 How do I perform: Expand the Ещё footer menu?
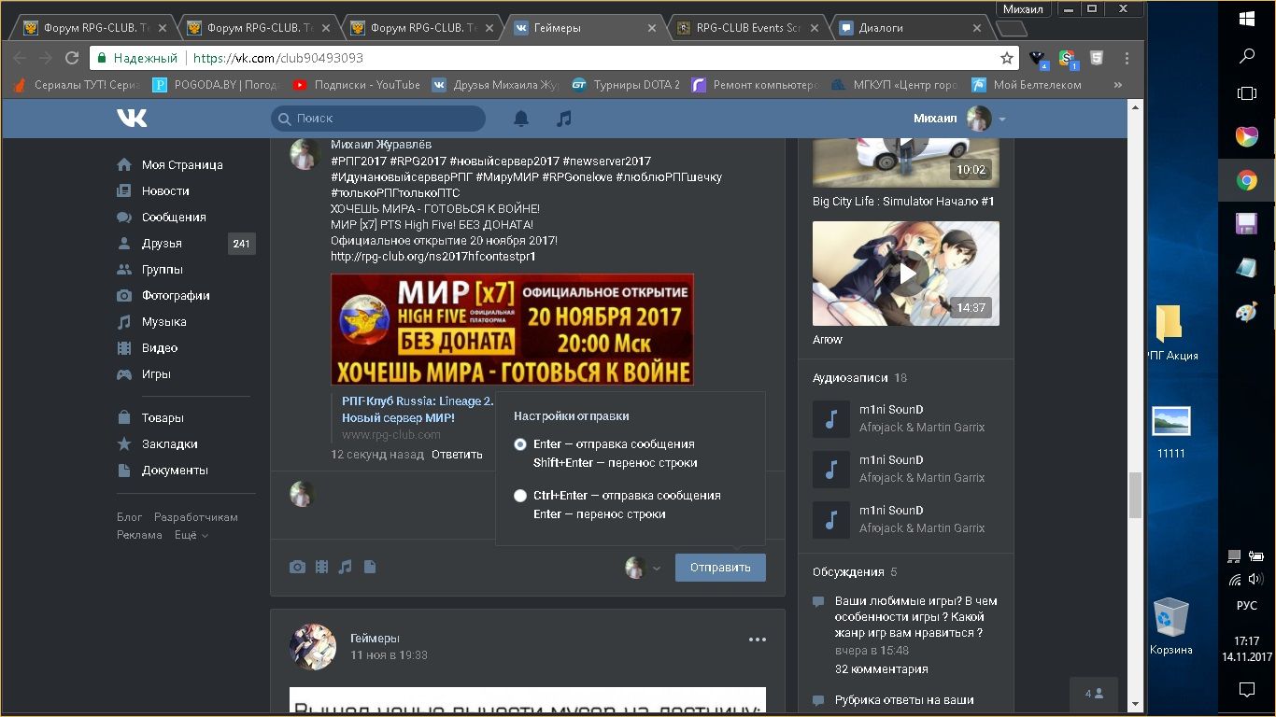coord(191,535)
